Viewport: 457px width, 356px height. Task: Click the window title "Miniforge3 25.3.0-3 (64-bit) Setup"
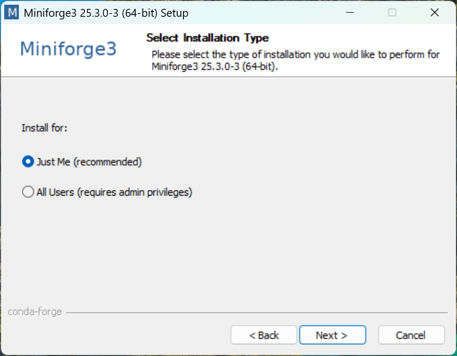coord(106,13)
